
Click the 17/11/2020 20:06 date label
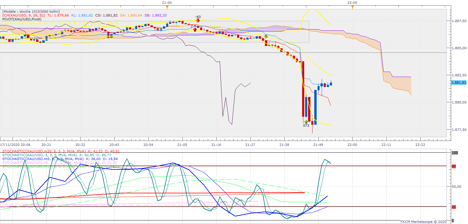coord(15,145)
